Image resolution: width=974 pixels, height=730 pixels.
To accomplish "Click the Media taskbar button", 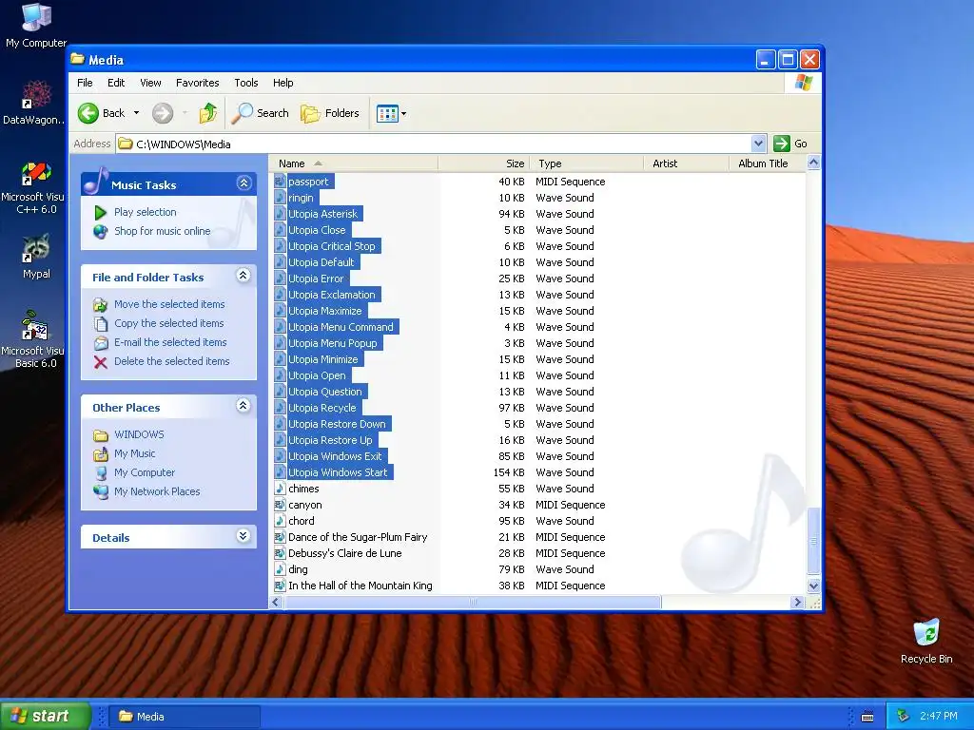I will tap(184, 717).
